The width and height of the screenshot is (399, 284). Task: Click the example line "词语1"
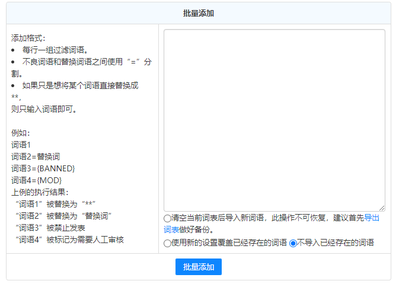21,145
